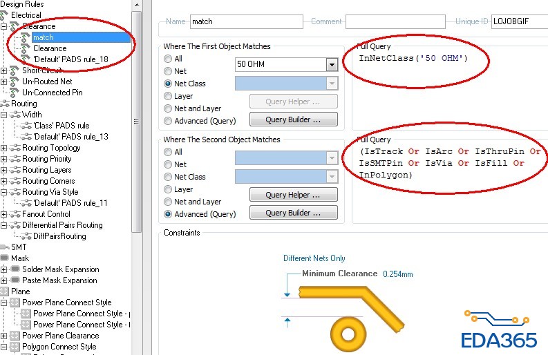Screen dimensions: 548x355
Task: Select 'All' for second object matches
Action: (x=168, y=152)
